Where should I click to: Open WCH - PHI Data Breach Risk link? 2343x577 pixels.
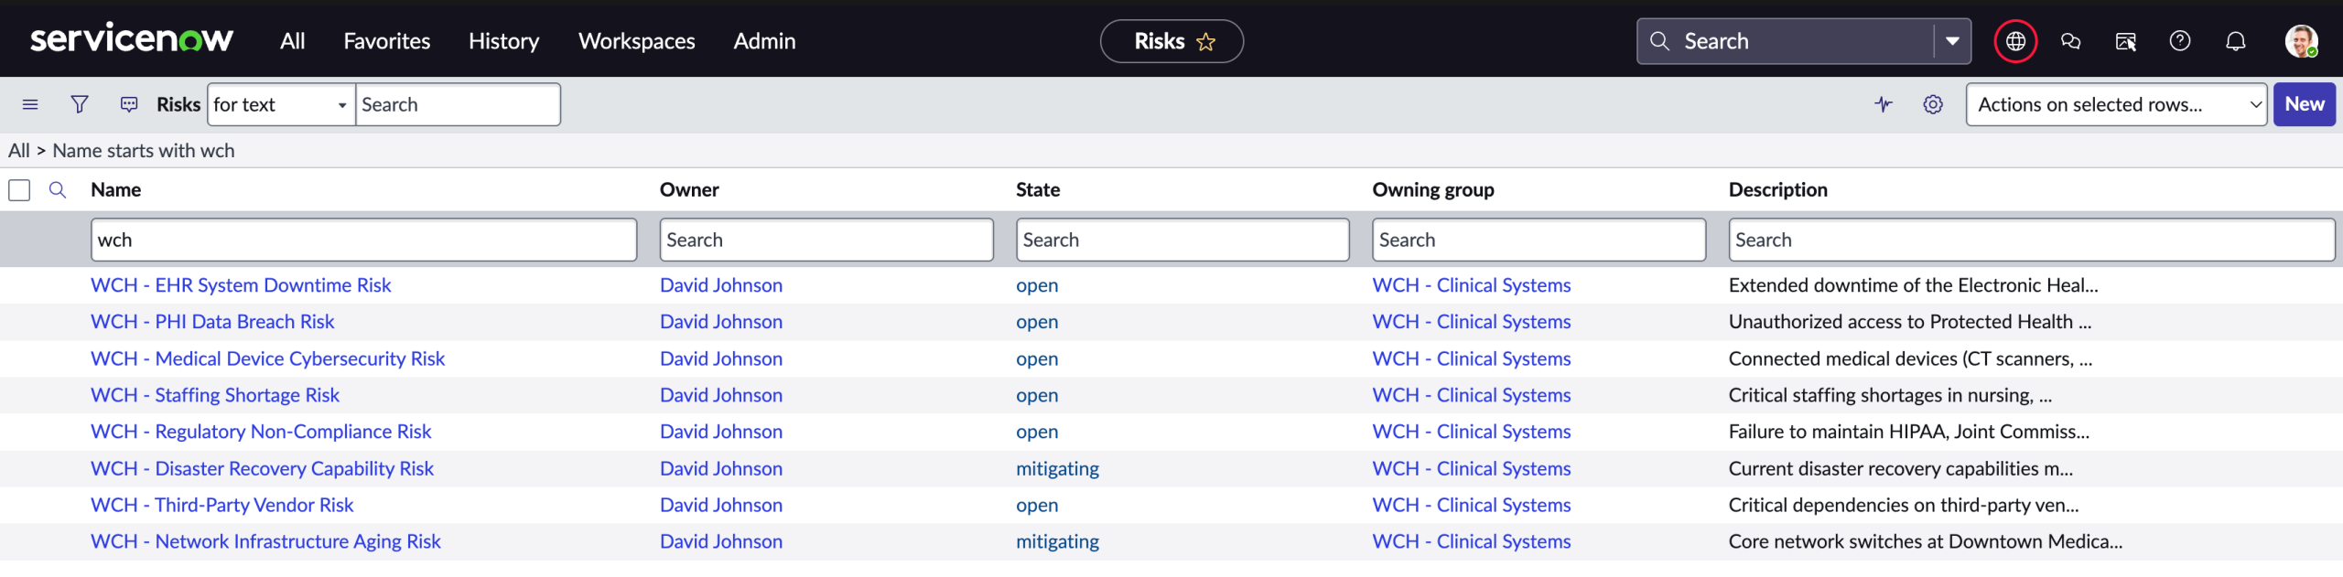coord(212,322)
